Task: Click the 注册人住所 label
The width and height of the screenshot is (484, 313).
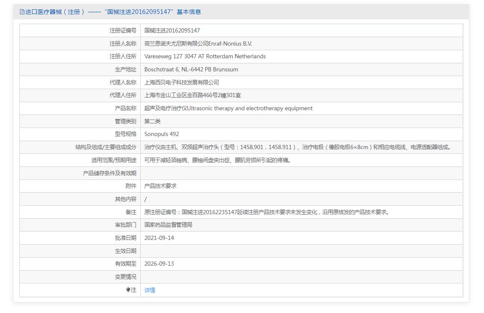Action: click(123, 57)
